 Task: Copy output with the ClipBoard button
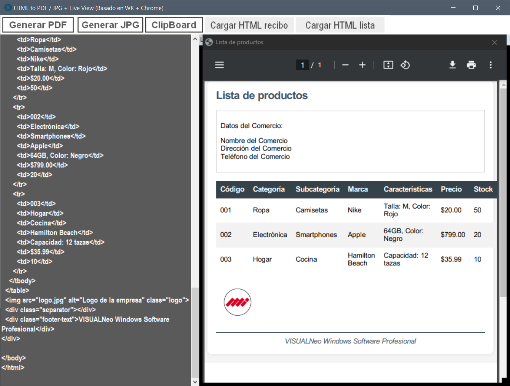click(x=174, y=25)
